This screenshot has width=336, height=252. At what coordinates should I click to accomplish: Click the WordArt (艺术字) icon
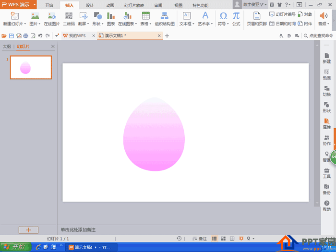coord(205,16)
